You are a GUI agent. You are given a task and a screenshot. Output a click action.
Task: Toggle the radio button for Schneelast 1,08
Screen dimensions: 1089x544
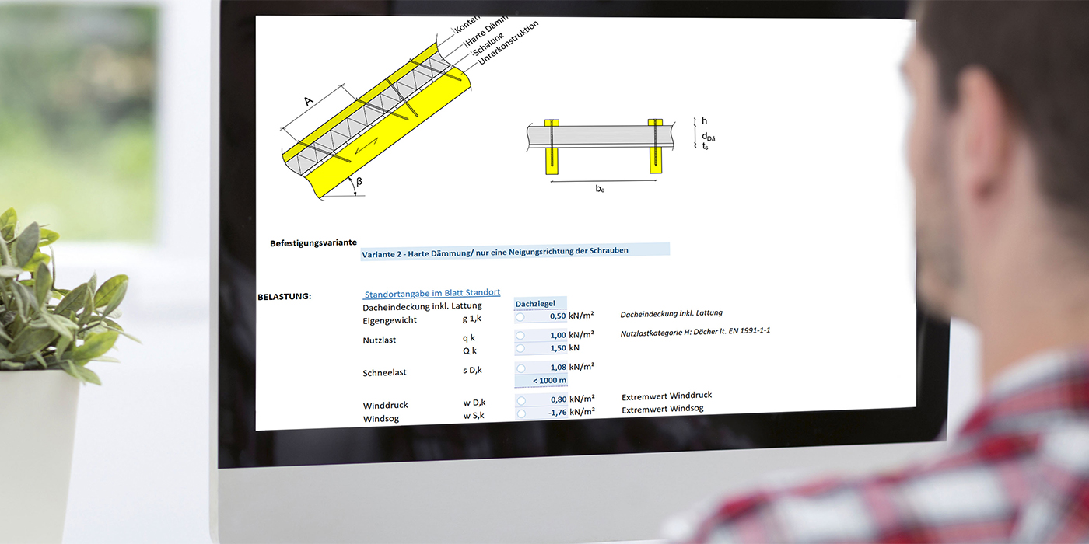coord(520,368)
